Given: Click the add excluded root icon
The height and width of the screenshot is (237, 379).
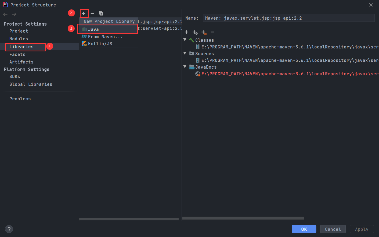Looking at the screenshot, I should pos(204,32).
